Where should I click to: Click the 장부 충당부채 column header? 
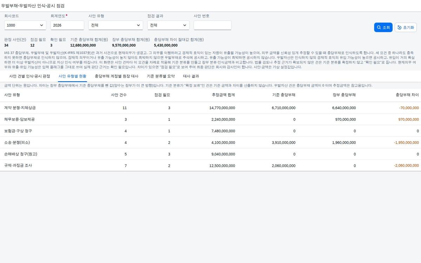(x=344, y=95)
